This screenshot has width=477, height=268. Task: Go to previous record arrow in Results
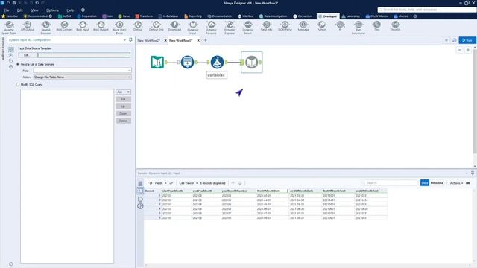click(x=233, y=183)
